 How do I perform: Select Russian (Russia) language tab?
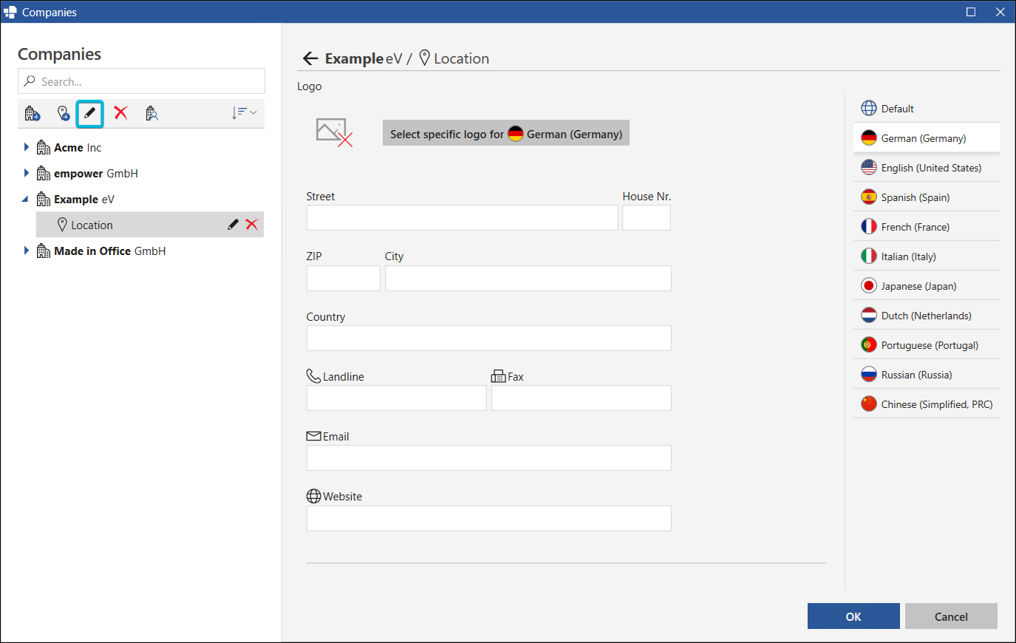click(927, 374)
